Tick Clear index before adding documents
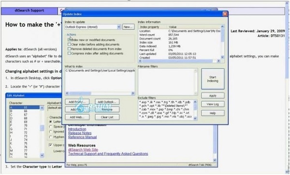290x175 pixels. click(69, 44)
